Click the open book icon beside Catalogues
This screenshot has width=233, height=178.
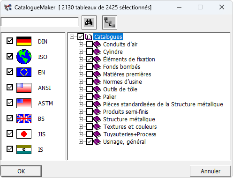(88, 37)
